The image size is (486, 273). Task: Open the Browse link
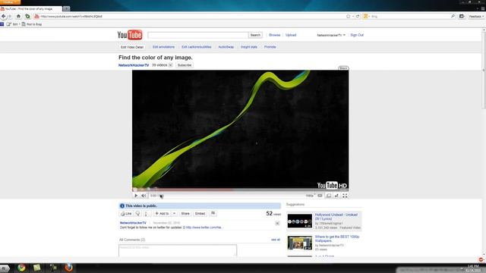tap(275, 35)
